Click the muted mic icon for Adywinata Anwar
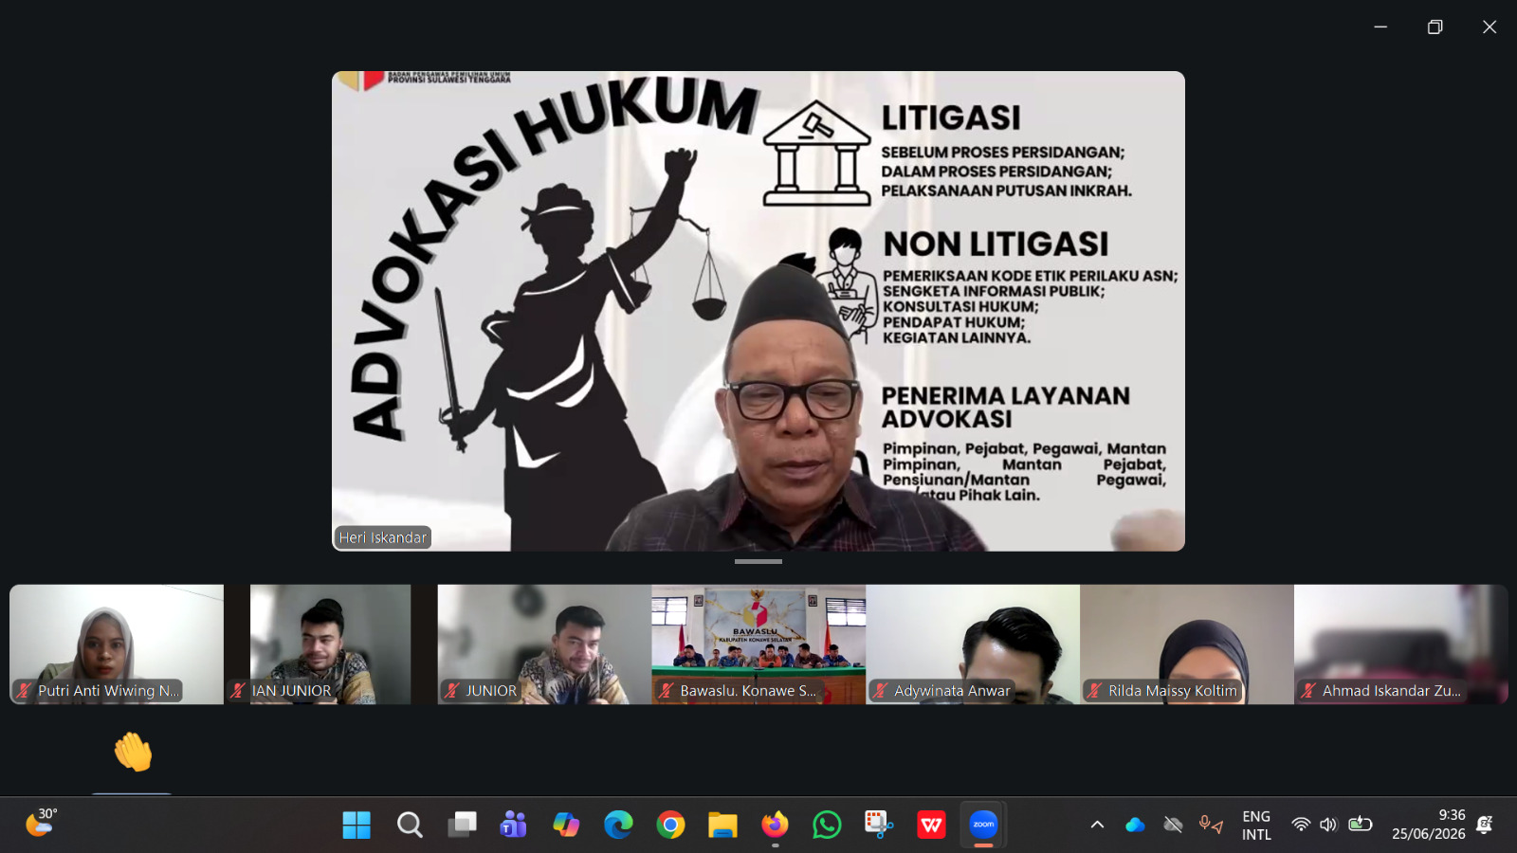Viewport: 1517px width, 853px height. click(881, 691)
